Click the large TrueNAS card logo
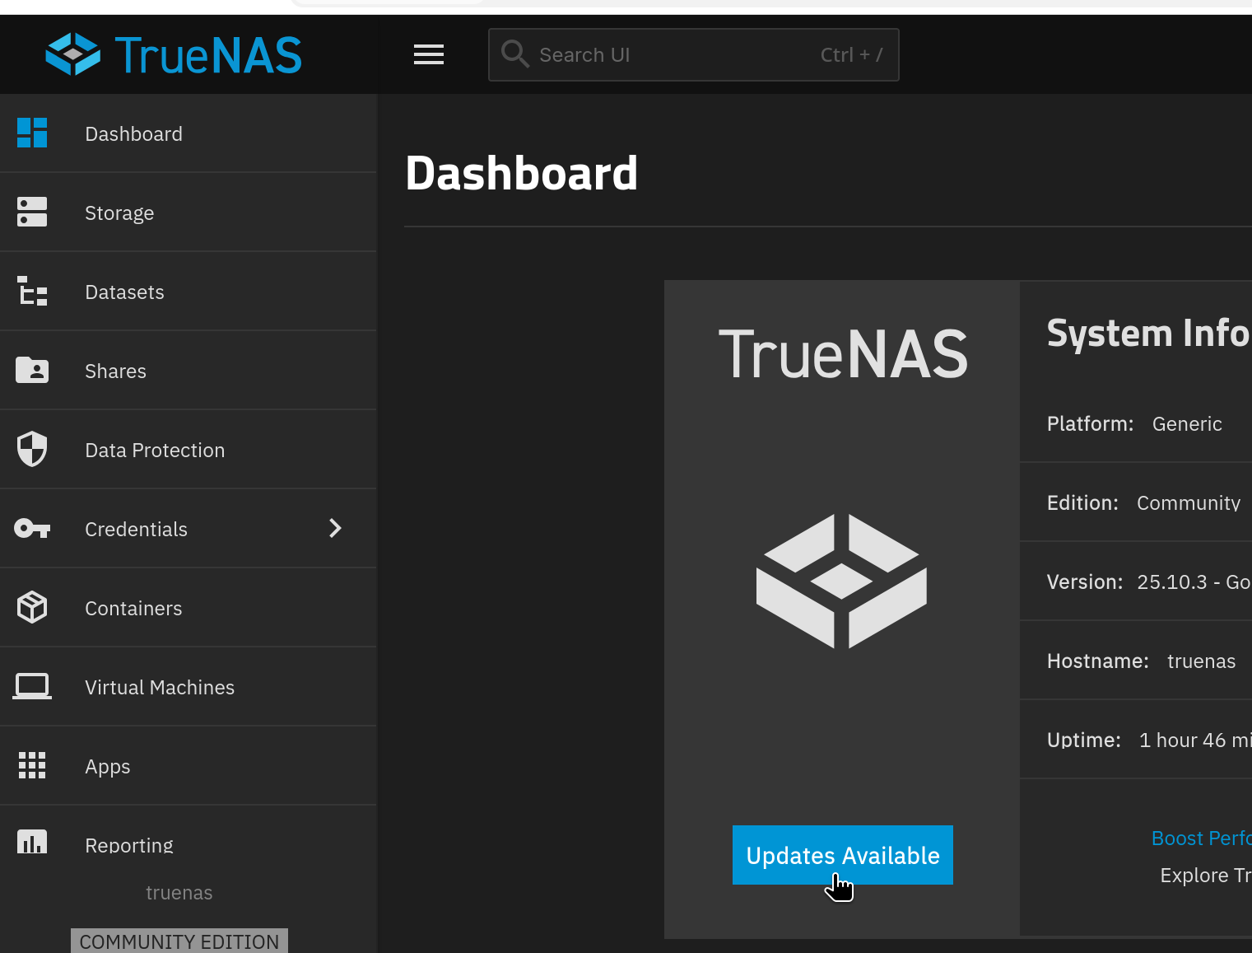This screenshot has height=953, width=1252. click(x=841, y=582)
